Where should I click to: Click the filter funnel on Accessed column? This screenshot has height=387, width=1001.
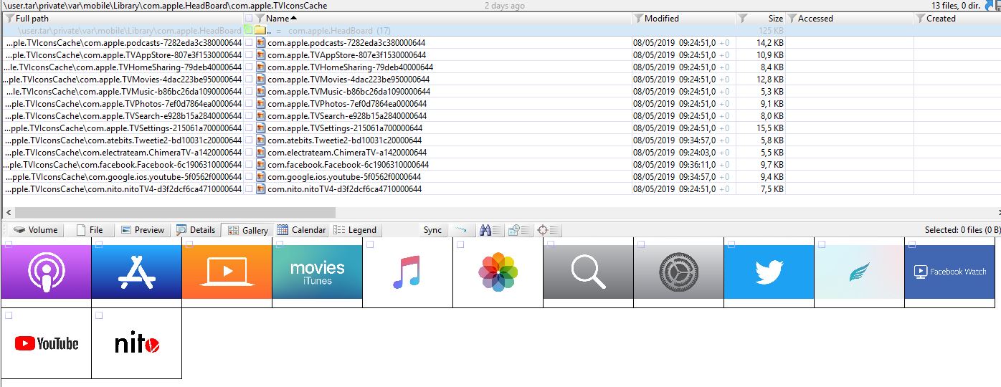pyautogui.click(x=792, y=19)
